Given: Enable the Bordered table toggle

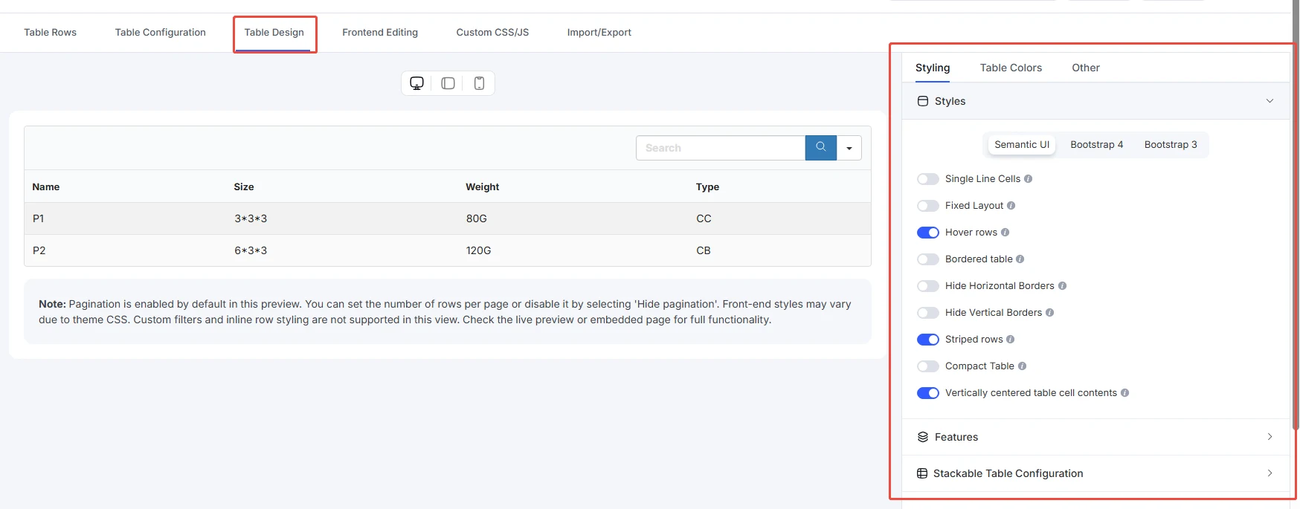Looking at the screenshot, I should [x=927, y=259].
